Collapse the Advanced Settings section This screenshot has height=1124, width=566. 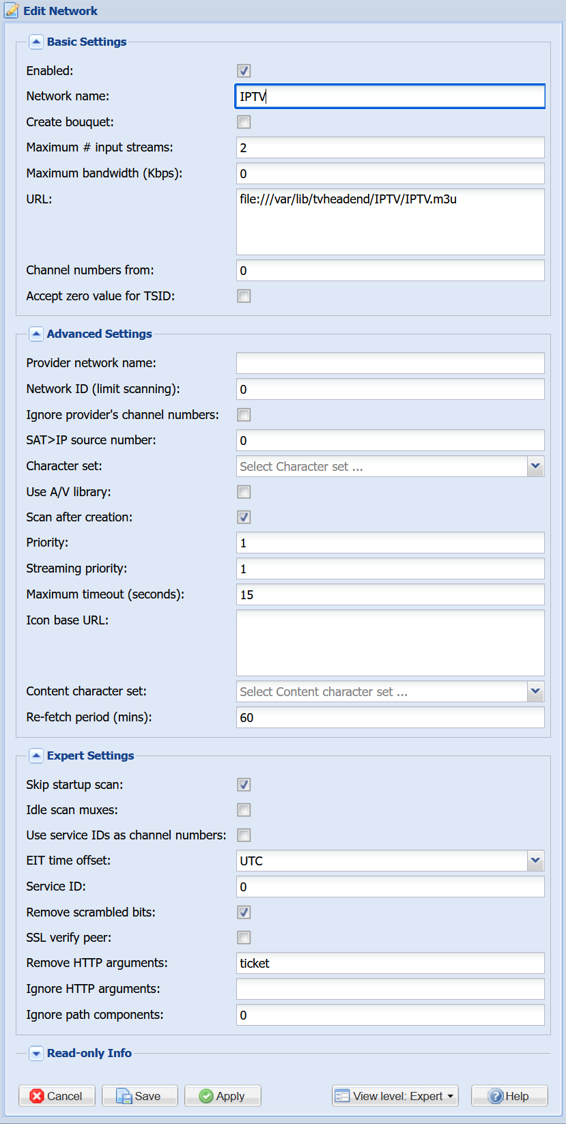[x=36, y=334]
